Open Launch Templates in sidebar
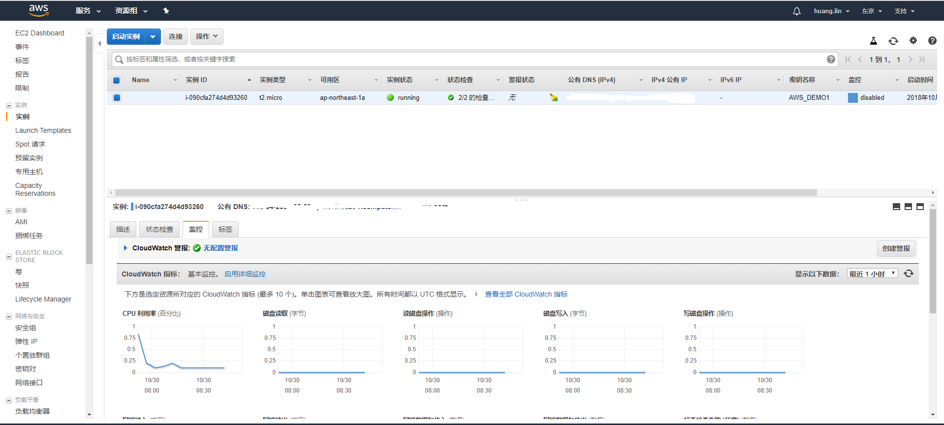944x425 pixels. 43,130
